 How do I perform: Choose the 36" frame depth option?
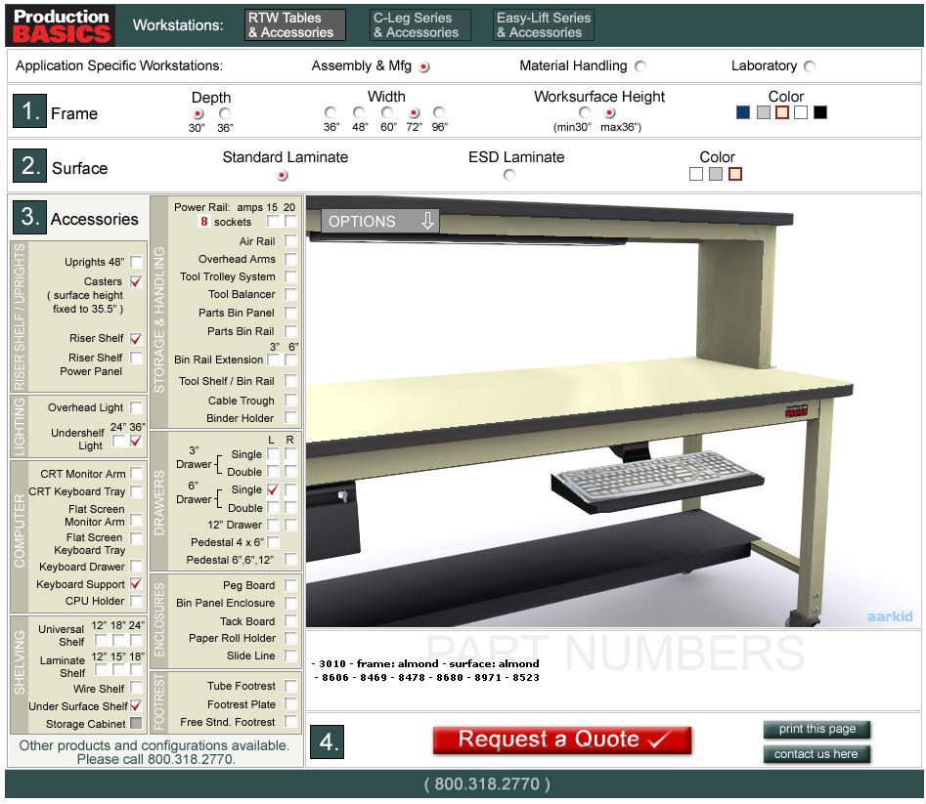[225, 113]
